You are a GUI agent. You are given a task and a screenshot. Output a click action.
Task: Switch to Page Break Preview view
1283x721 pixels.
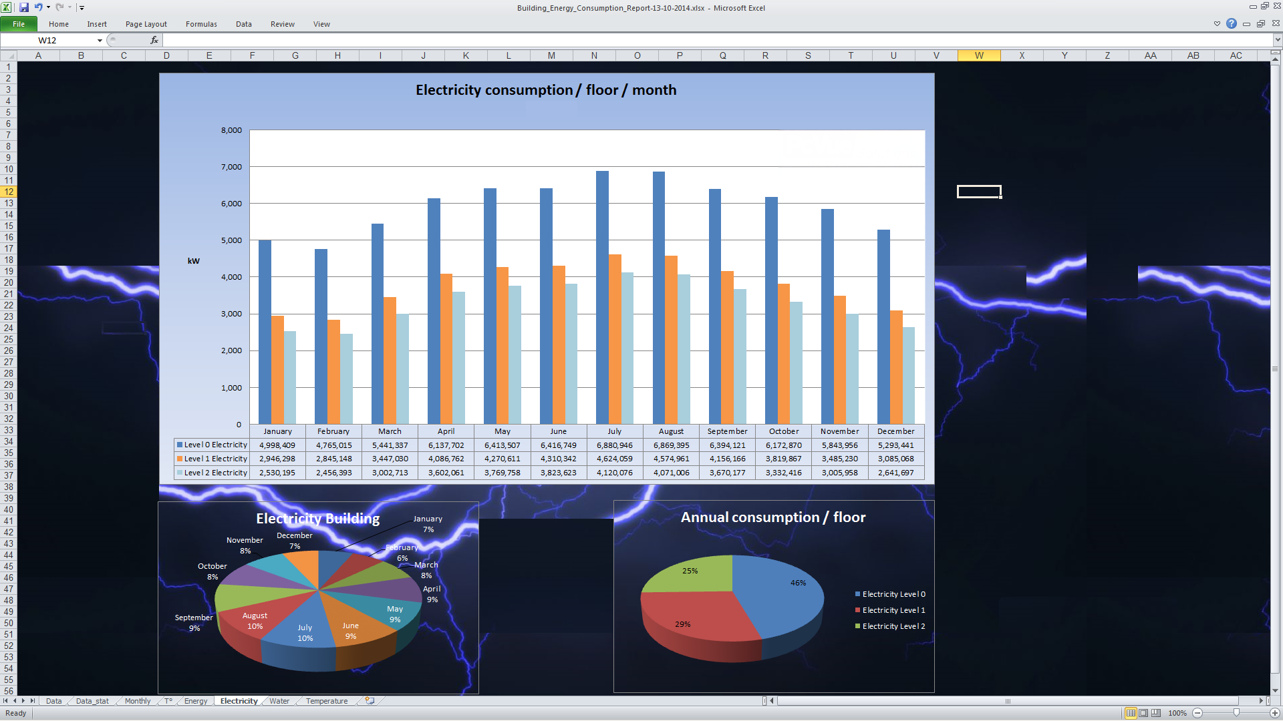coord(1156,713)
